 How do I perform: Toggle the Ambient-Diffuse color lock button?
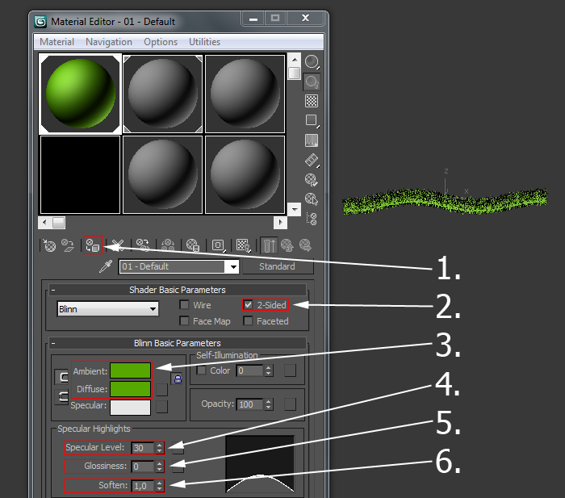[61, 377]
